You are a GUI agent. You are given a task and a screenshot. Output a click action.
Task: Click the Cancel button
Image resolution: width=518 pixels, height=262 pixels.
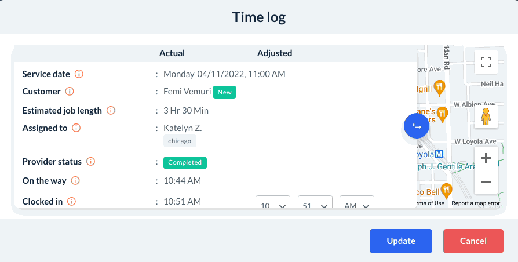click(x=473, y=241)
